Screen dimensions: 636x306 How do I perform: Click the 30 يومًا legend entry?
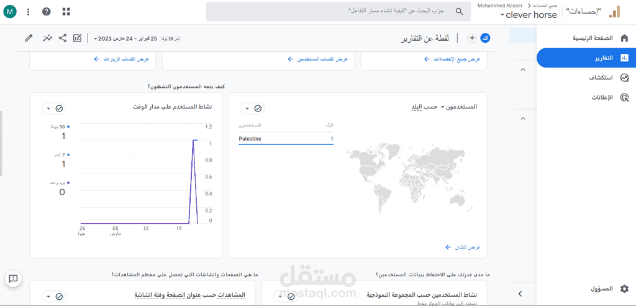(59, 127)
